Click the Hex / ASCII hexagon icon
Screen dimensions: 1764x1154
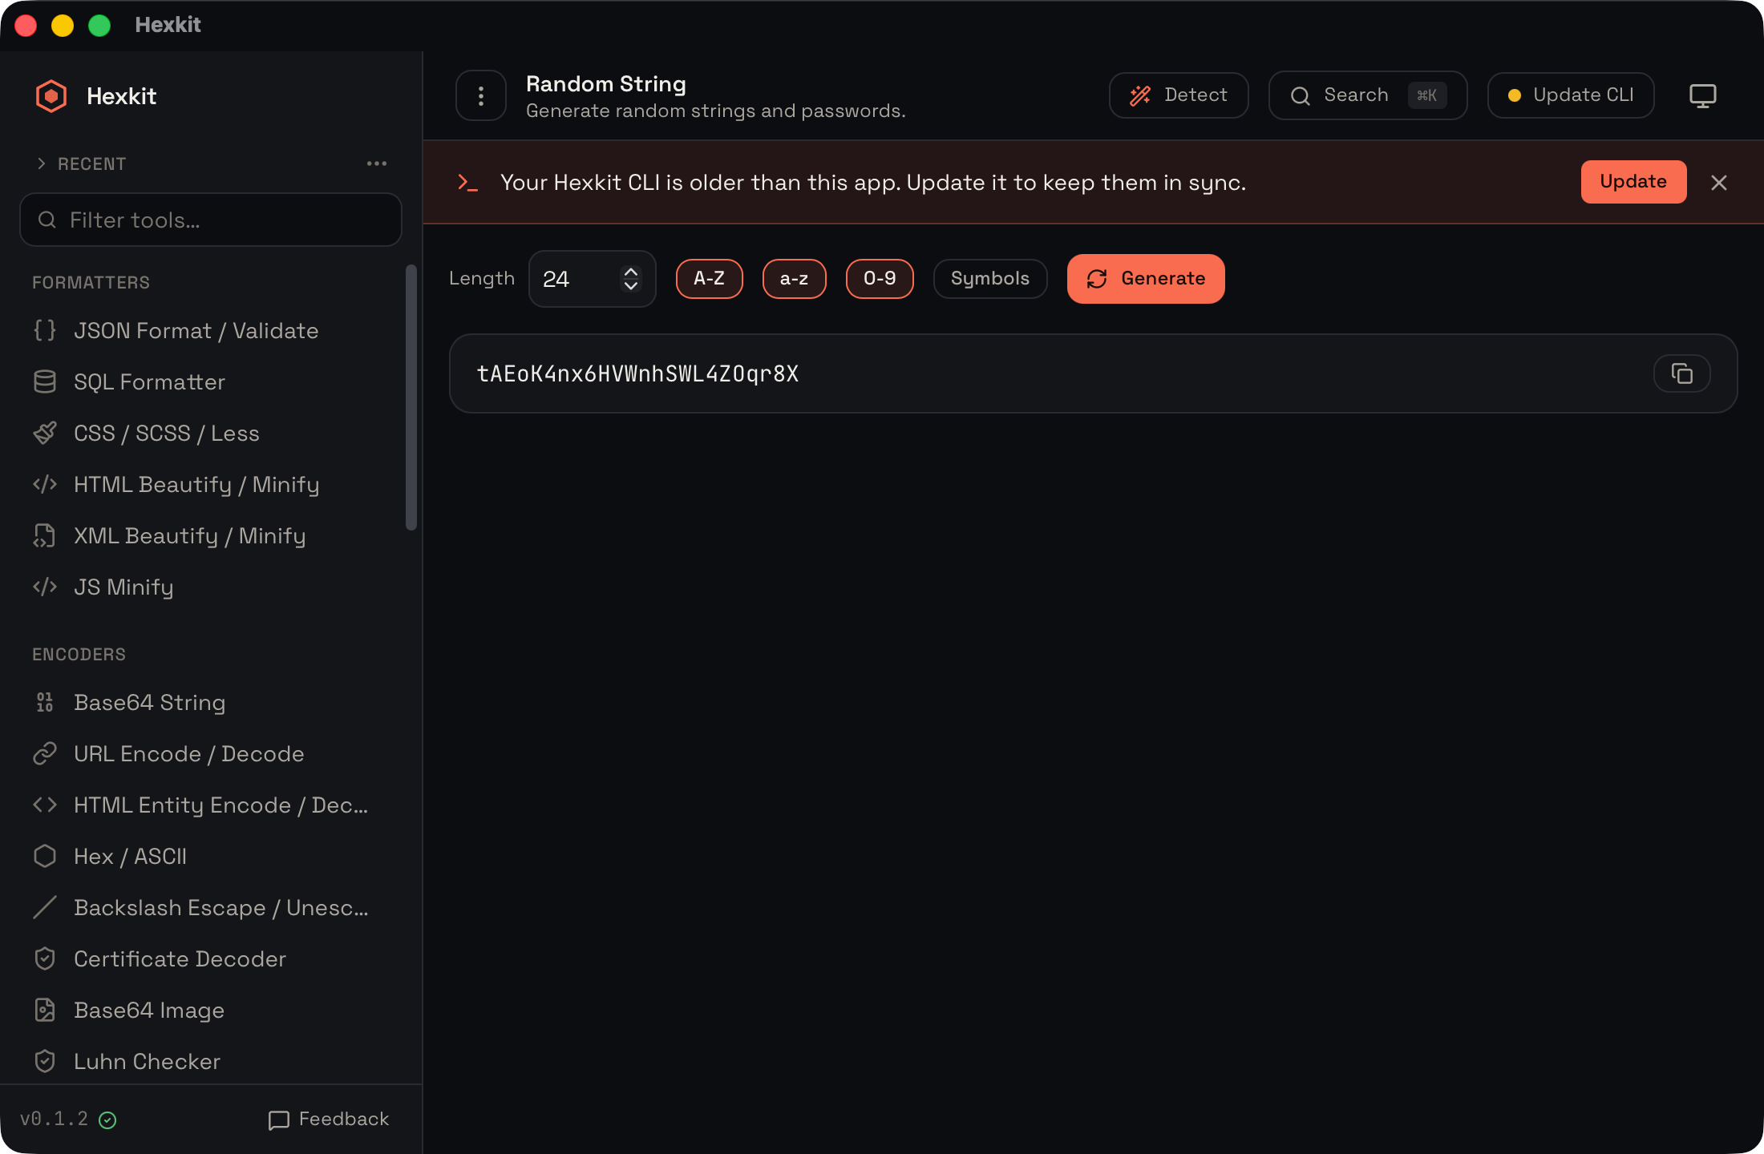pyautogui.click(x=45, y=856)
